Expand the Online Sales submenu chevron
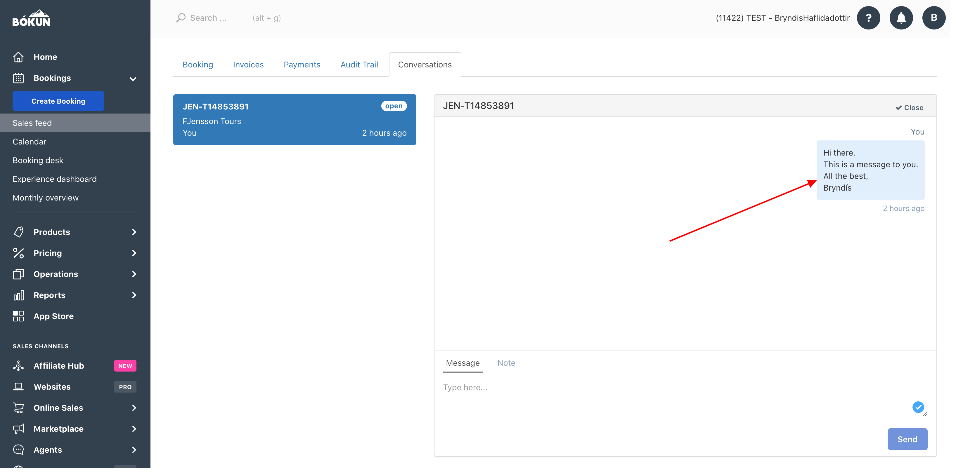The image size is (956, 474). point(135,410)
